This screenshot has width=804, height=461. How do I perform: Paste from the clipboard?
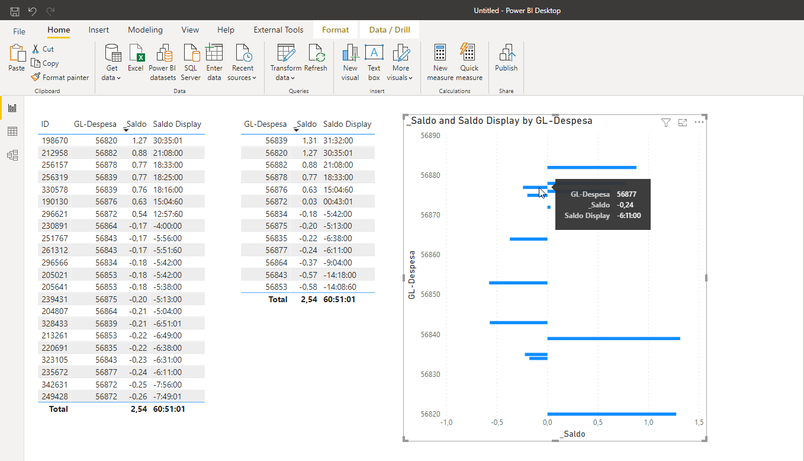[17, 58]
